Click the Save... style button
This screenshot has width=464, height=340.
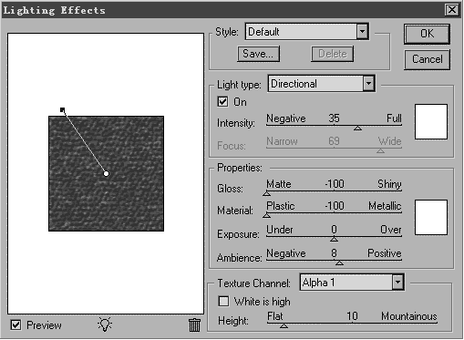[x=258, y=54]
